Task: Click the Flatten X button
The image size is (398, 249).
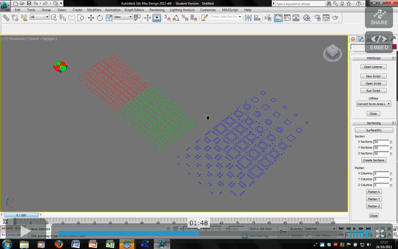Action: click(x=374, y=192)
